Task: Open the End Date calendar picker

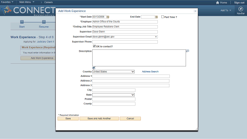Action: click(x=156, y=17)
